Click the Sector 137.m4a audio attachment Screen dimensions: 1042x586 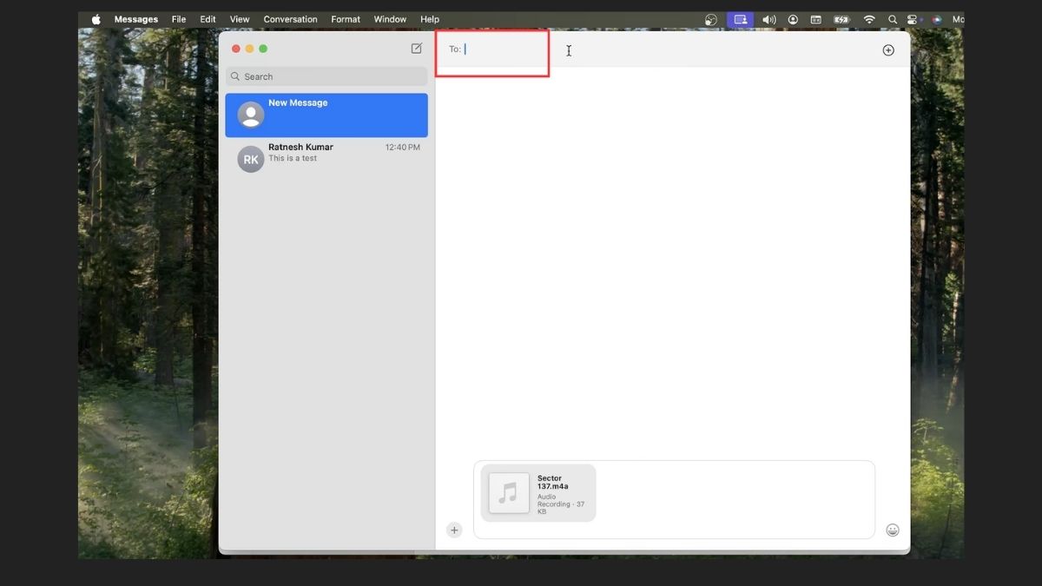[538, 493]
